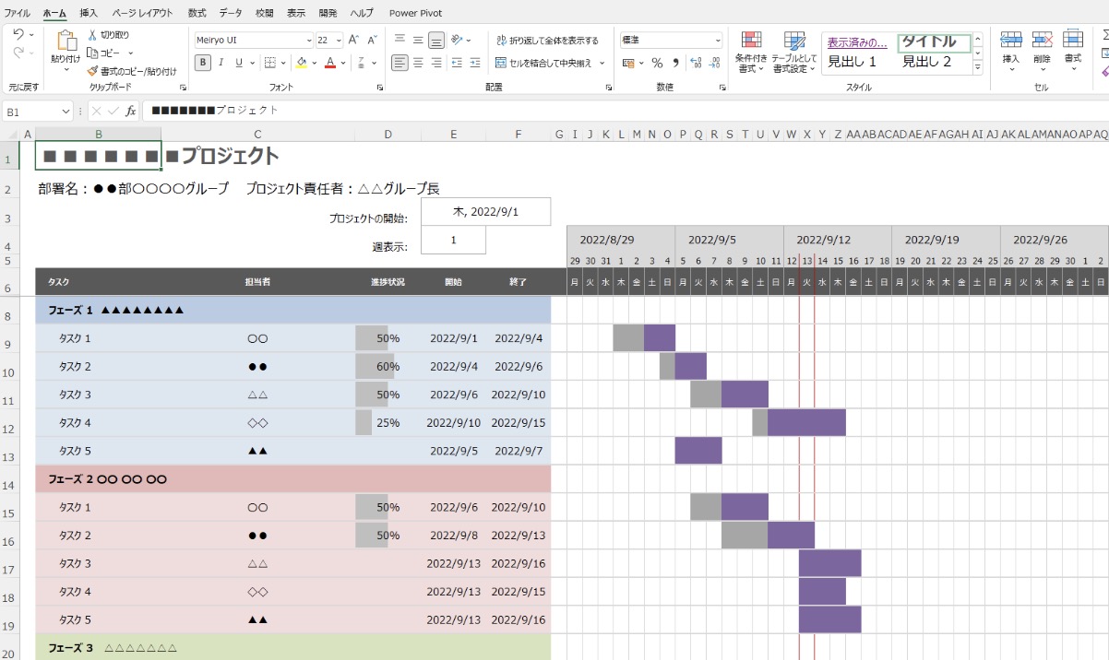The image size is (1109, 660).
Task: Apply the 見出し 2 cell style
Action: (x=927, y=62)
